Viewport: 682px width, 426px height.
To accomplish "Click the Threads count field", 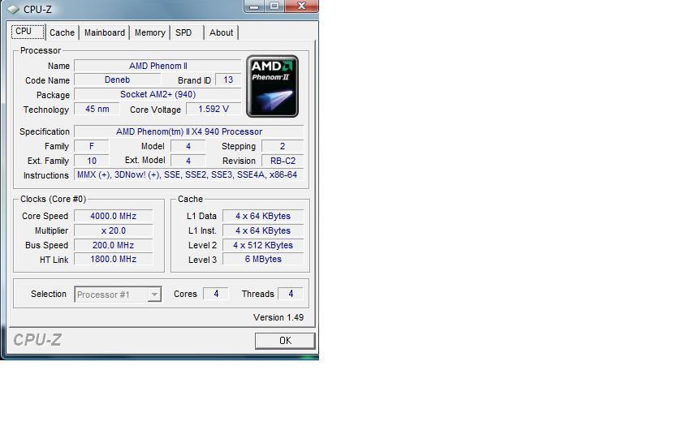I will coord(291,294).
